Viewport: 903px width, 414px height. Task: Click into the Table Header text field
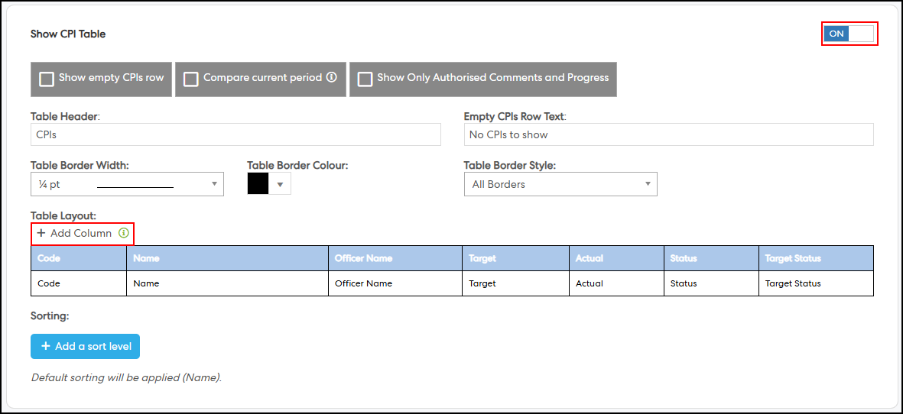pos(235,134)
